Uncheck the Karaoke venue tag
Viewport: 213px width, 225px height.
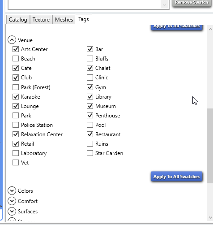16,97
